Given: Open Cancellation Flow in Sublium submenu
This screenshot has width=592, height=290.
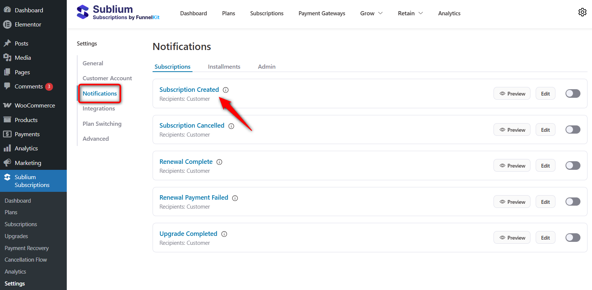Looking at the screenshot, I should [26, 260].
